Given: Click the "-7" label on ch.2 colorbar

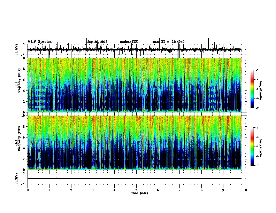Looking at the screenshot, I should point(257,165).
